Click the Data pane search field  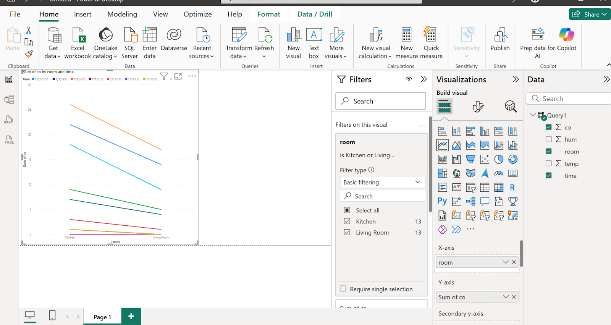(569, 99)
